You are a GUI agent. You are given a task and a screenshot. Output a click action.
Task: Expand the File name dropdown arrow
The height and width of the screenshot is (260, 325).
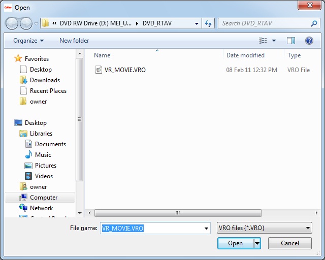tap(206, 229)
